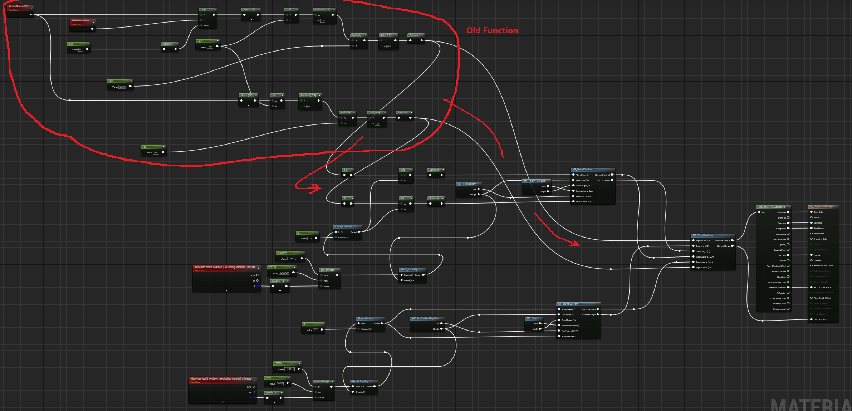
Task: Click the A input pin on Lerp
Action: pos(201,15)
